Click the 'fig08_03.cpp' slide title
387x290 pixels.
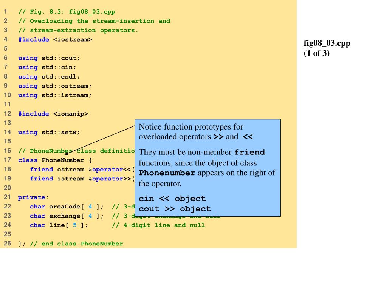point(327,43)
